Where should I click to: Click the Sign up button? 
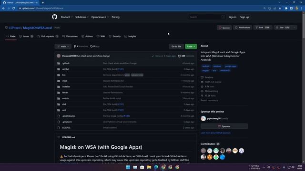pyautogui.click(x=244, y=17)
